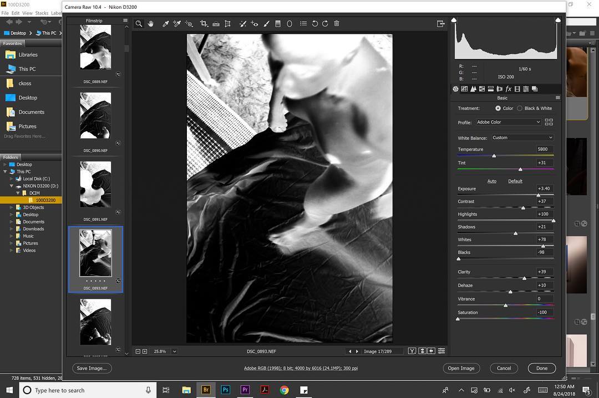Click the Clarity value field

545,272
